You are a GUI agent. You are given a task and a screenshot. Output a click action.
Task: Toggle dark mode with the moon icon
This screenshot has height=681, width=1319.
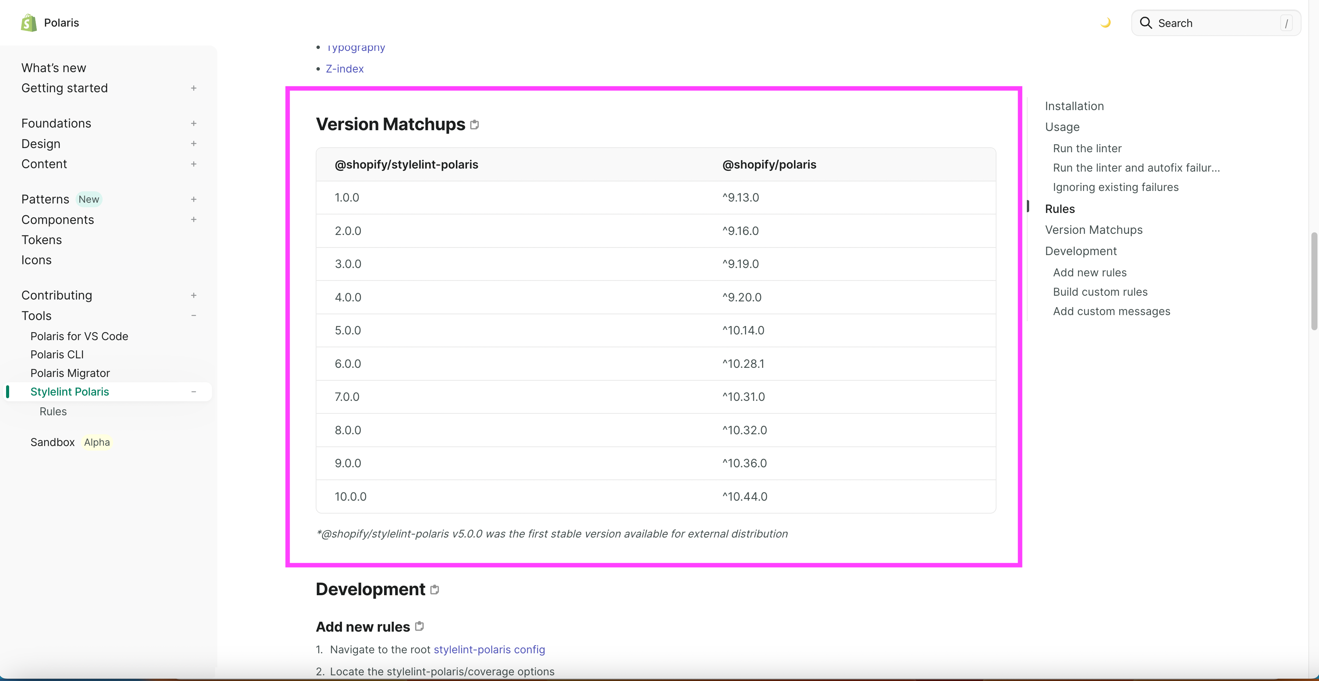[1105, 22]
